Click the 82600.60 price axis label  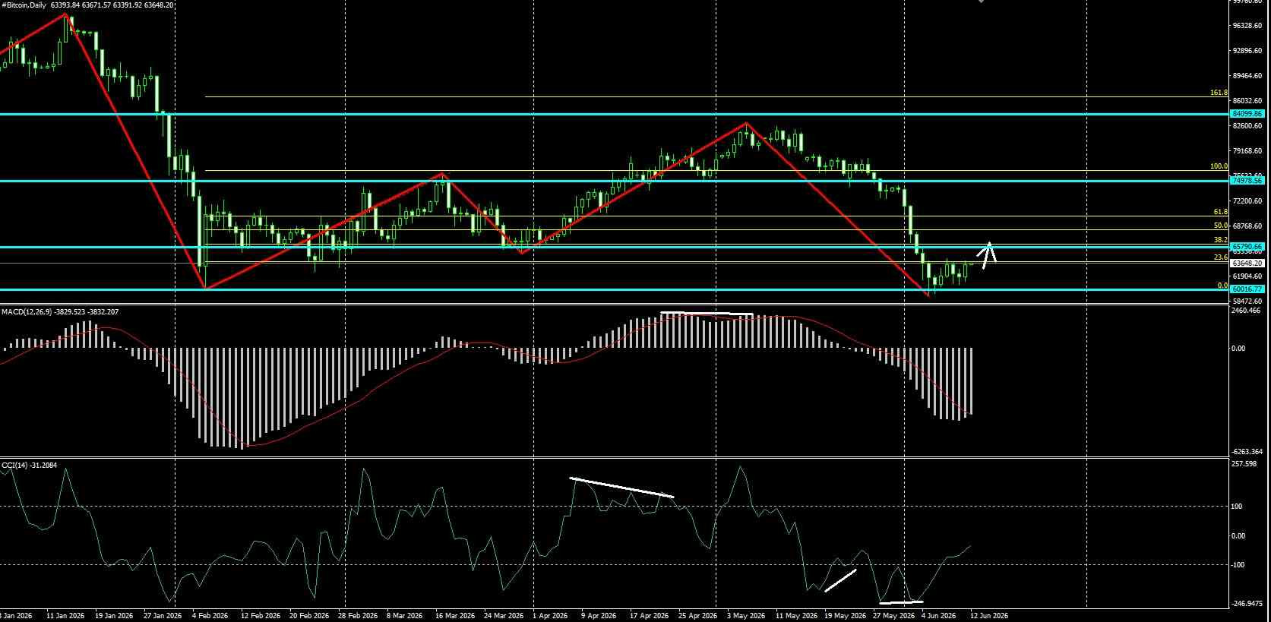point(1247,126)
